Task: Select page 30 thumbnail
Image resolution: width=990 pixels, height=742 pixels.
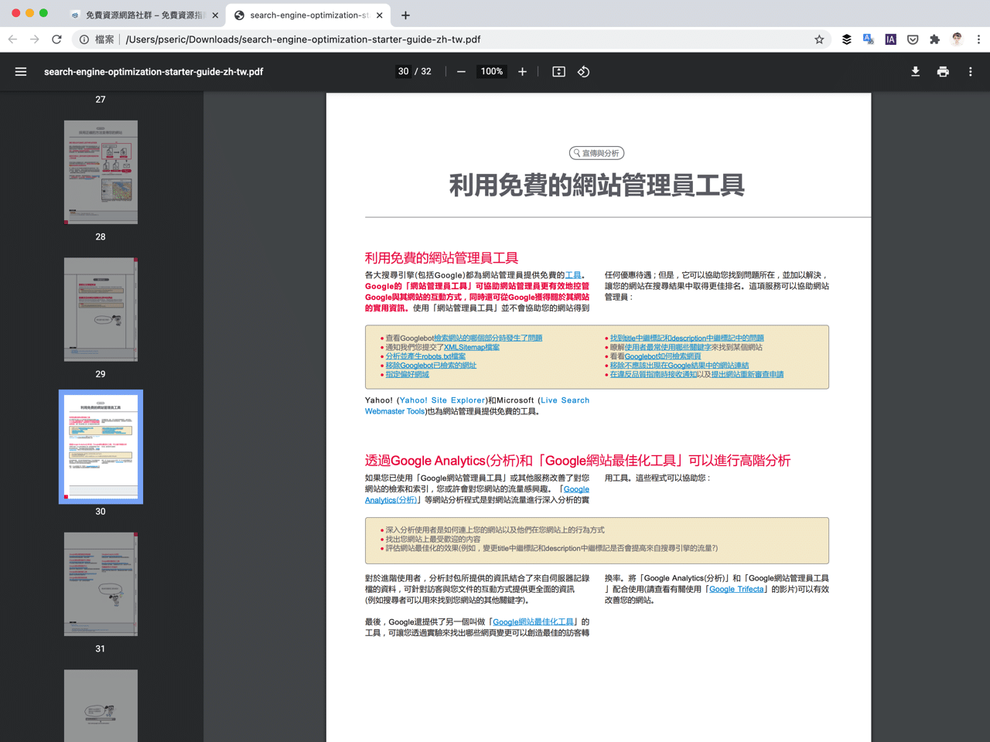Action: coord(101,447)
